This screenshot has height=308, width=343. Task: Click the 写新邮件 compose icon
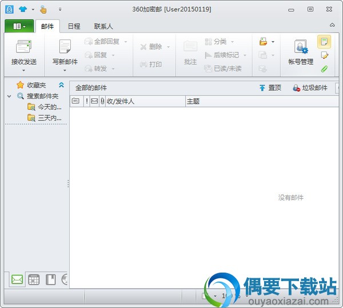tap(65, 46)
